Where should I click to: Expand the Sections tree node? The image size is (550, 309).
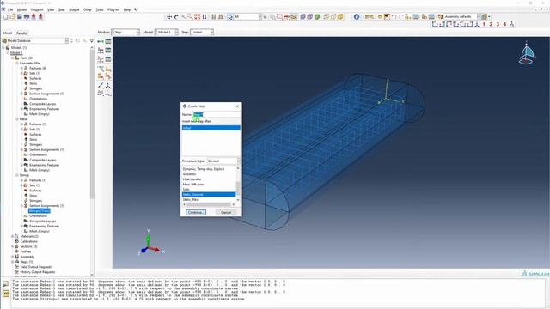(12, 246)
